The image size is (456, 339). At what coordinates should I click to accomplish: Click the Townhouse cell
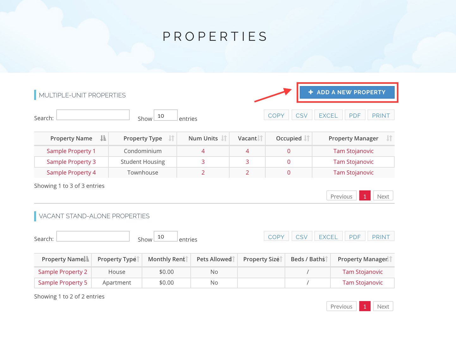coord(143,173)
